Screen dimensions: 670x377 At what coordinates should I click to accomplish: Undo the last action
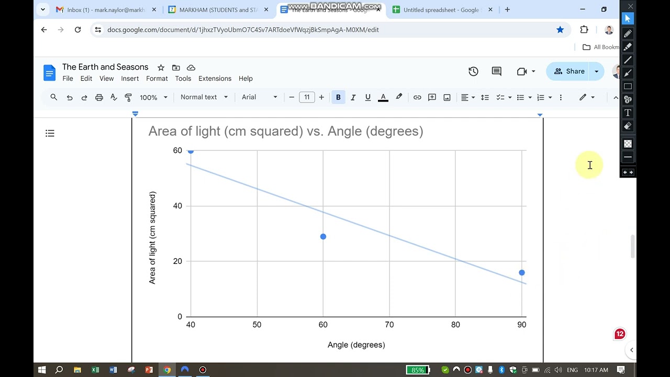69,97
